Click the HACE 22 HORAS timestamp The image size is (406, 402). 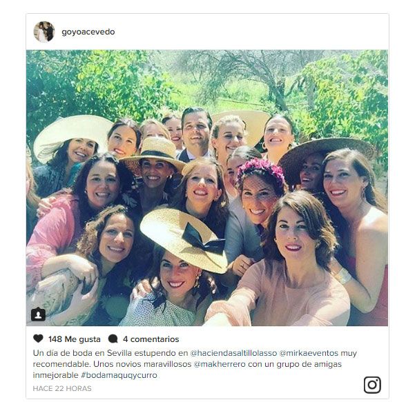[x=62, y=389]
